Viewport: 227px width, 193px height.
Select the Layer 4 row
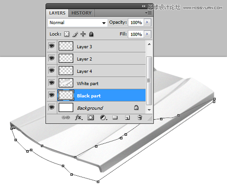click(96, 70)
